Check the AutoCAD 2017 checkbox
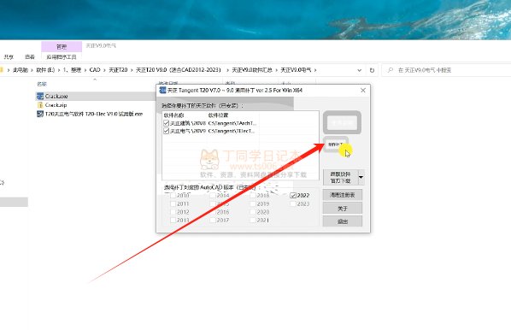Screen dimensions: 511x330 click(213, 220)
